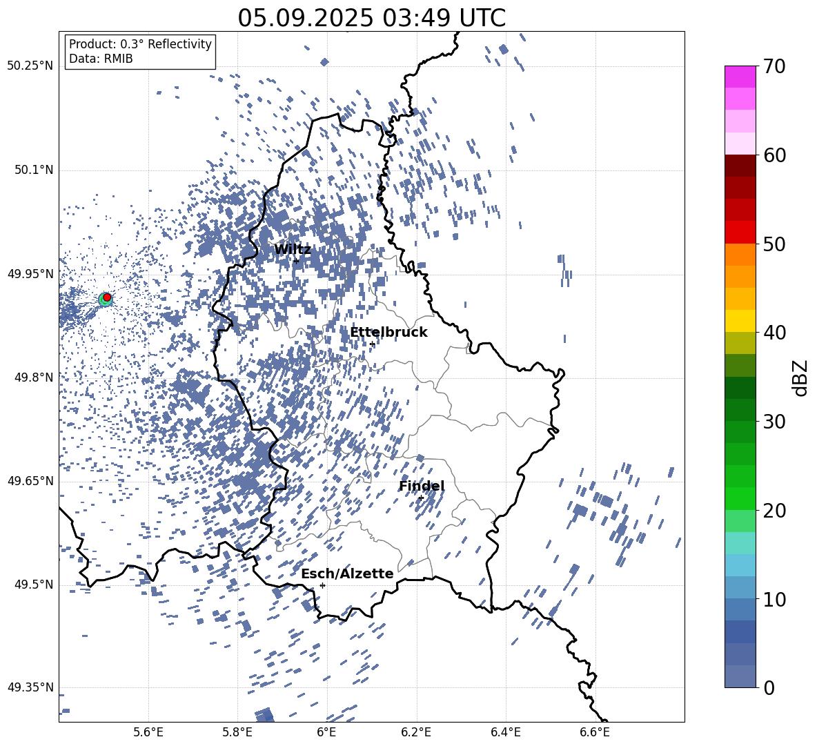Click the 5.8°E longitude label

click(x=237, y=732)
